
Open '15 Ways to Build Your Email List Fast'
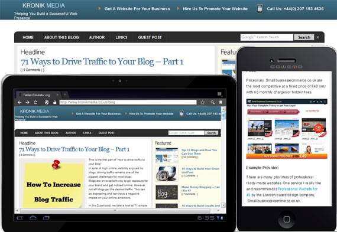200,171
